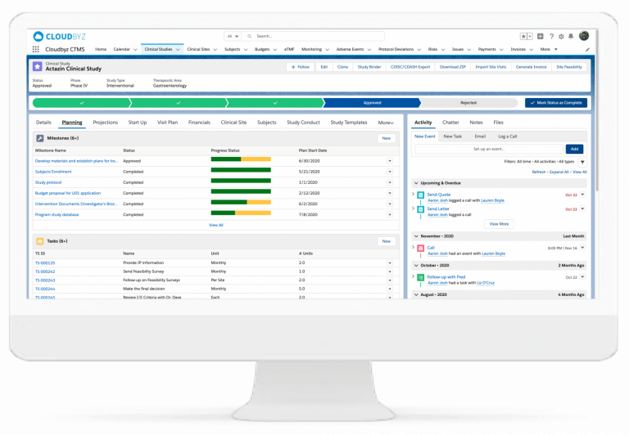
Task: Open the More tabs dropdown
Action: point(385,123)
